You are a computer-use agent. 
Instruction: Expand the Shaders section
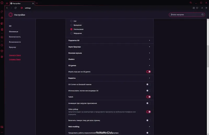[109, 59]
